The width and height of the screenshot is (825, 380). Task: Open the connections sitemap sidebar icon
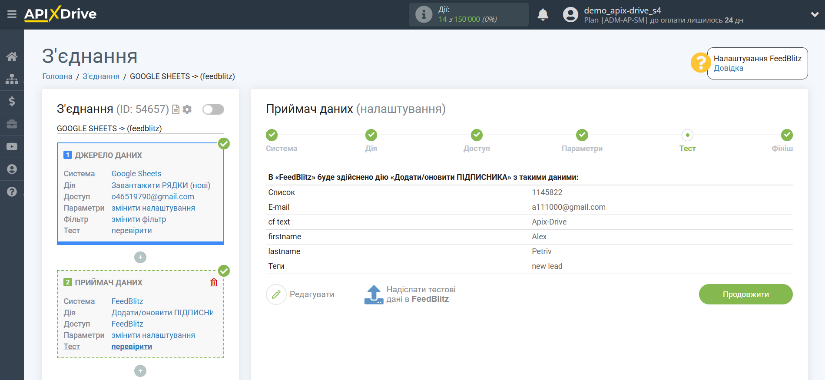[12, 79]
